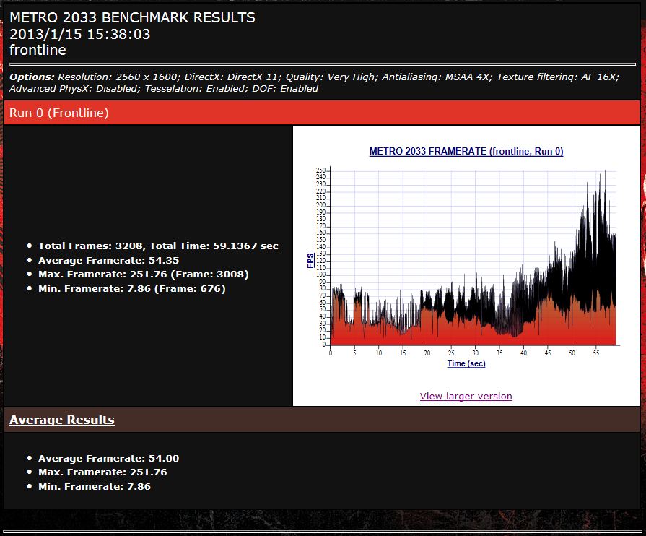Click the "DirectX: DirectX 11" option text
This screenshot has width=646, height=536.
[x=232, y=77]
